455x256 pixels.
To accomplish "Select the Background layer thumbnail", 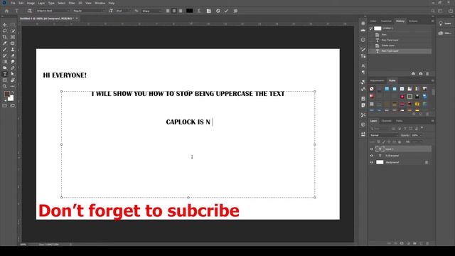I will click(380, 162).
